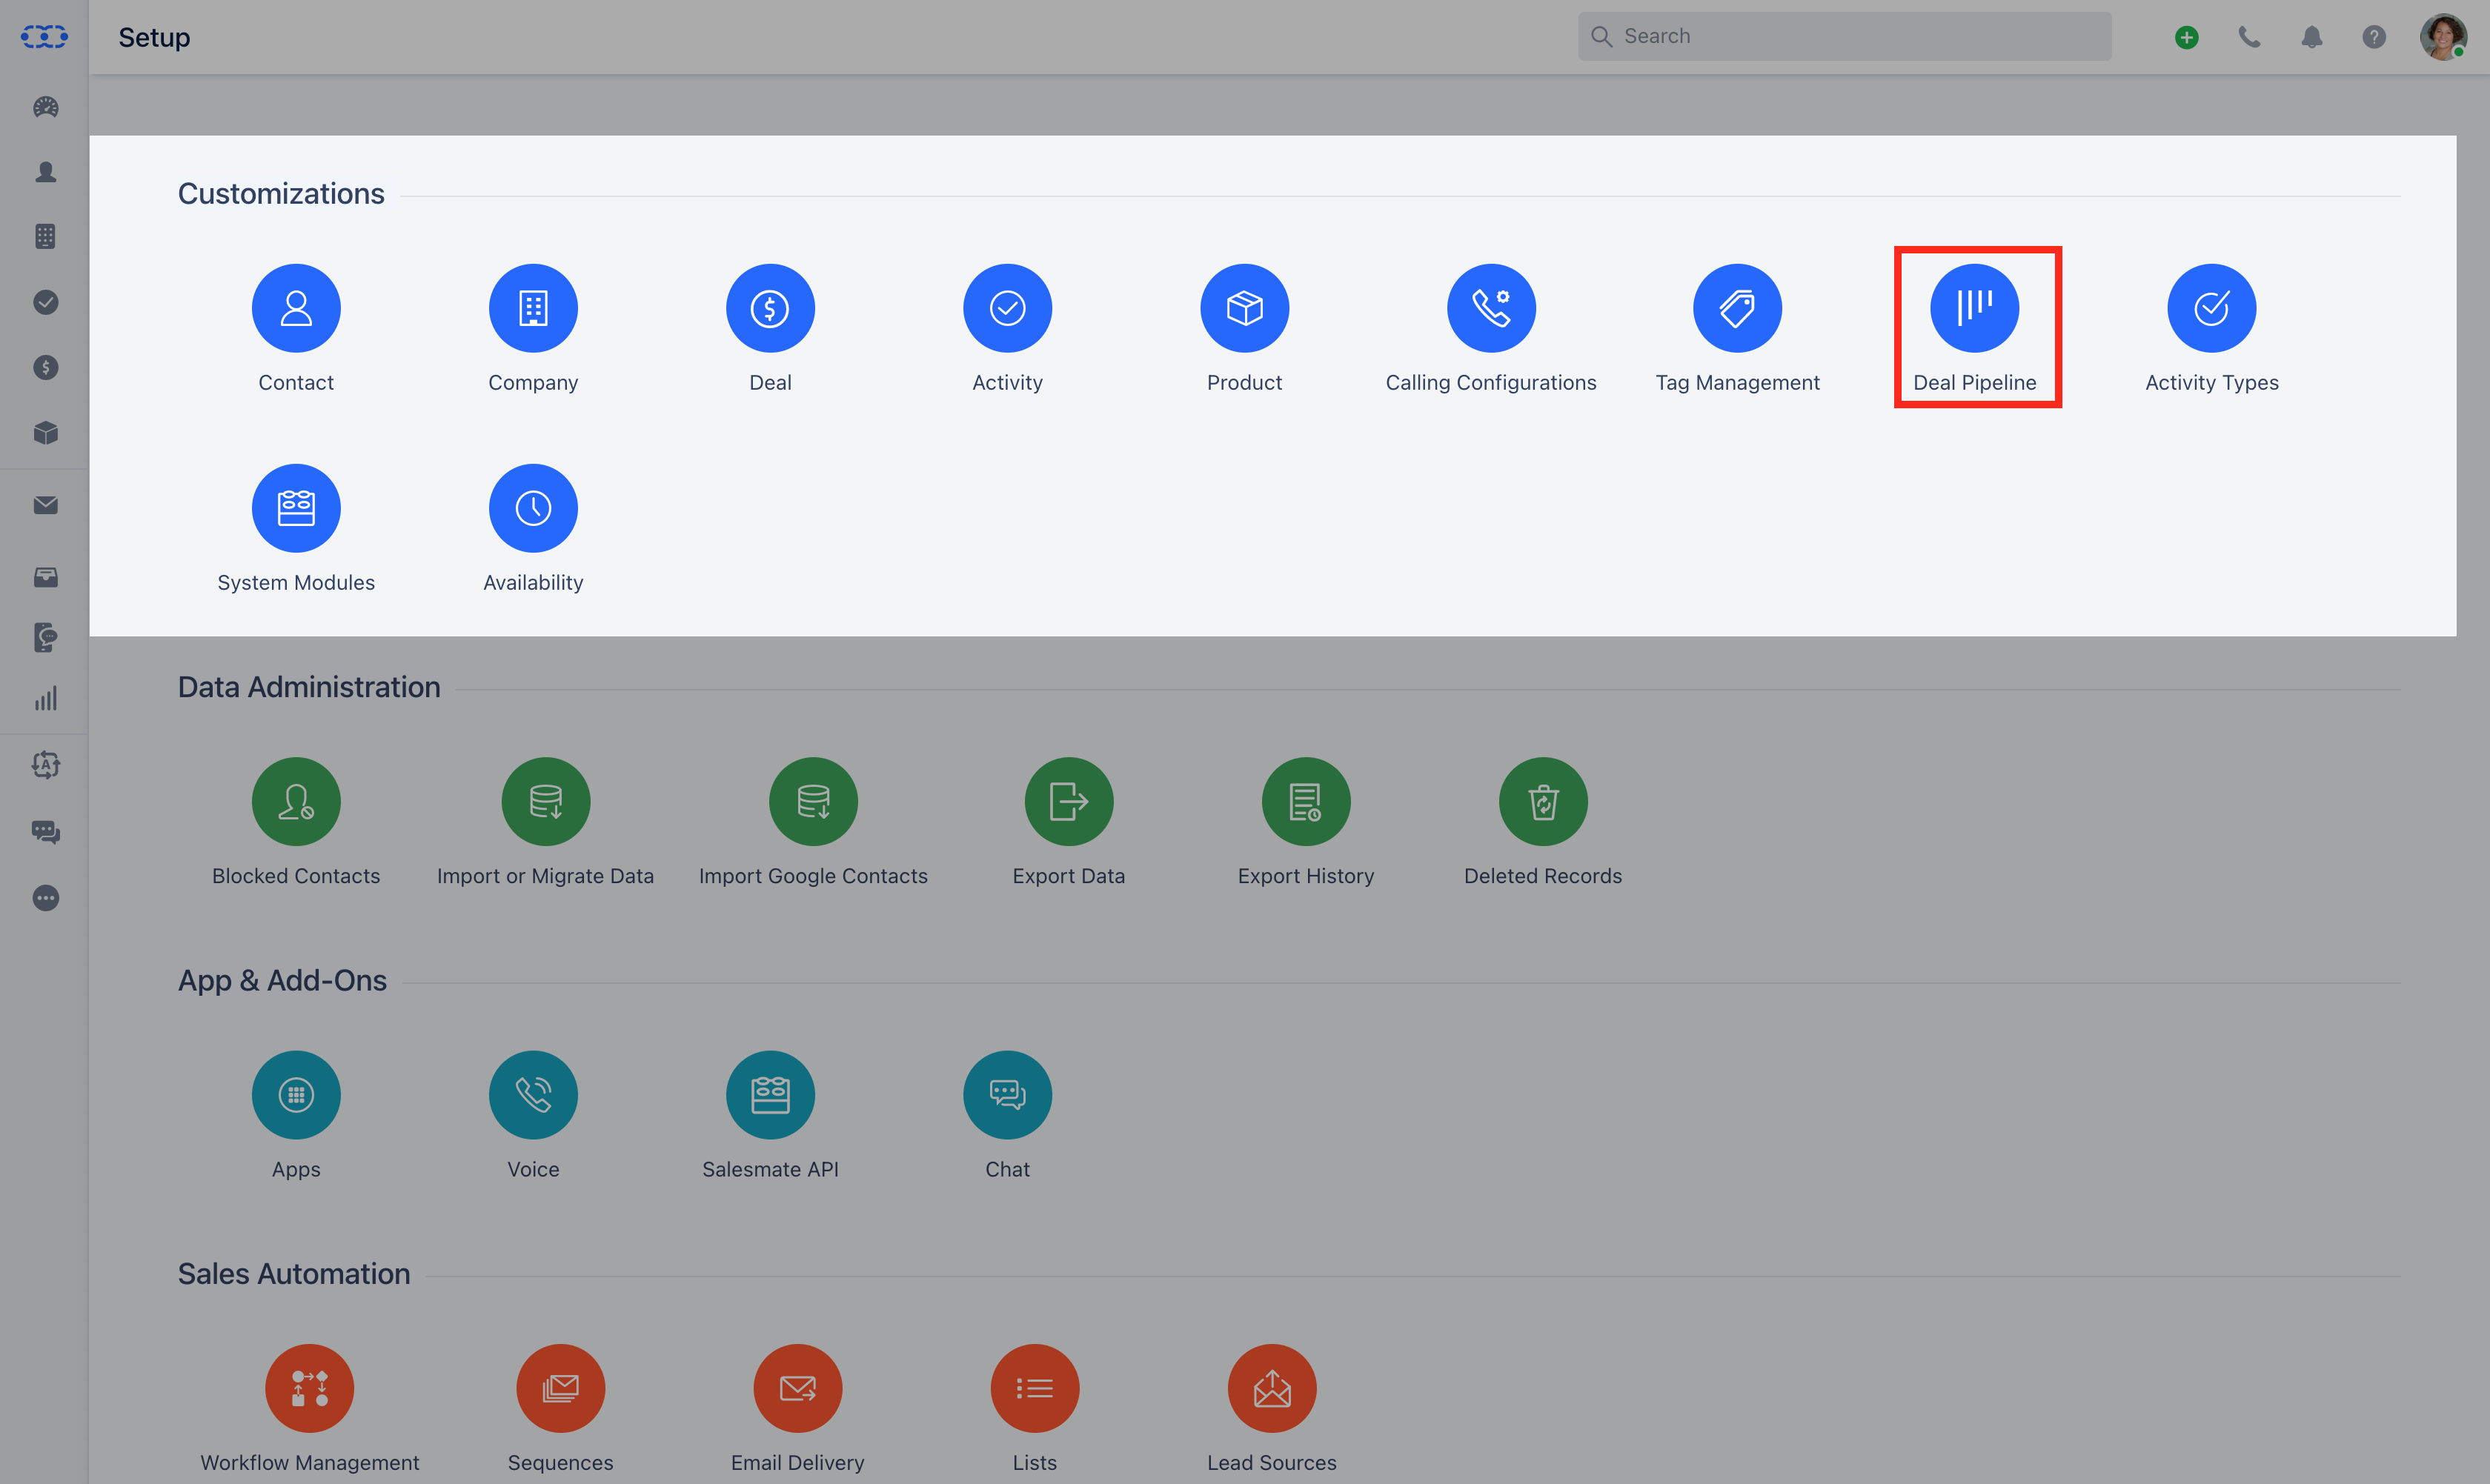This screenshot has height=1484, width=2490.
Task: Open the help question mark icon
Action: 2373,37
